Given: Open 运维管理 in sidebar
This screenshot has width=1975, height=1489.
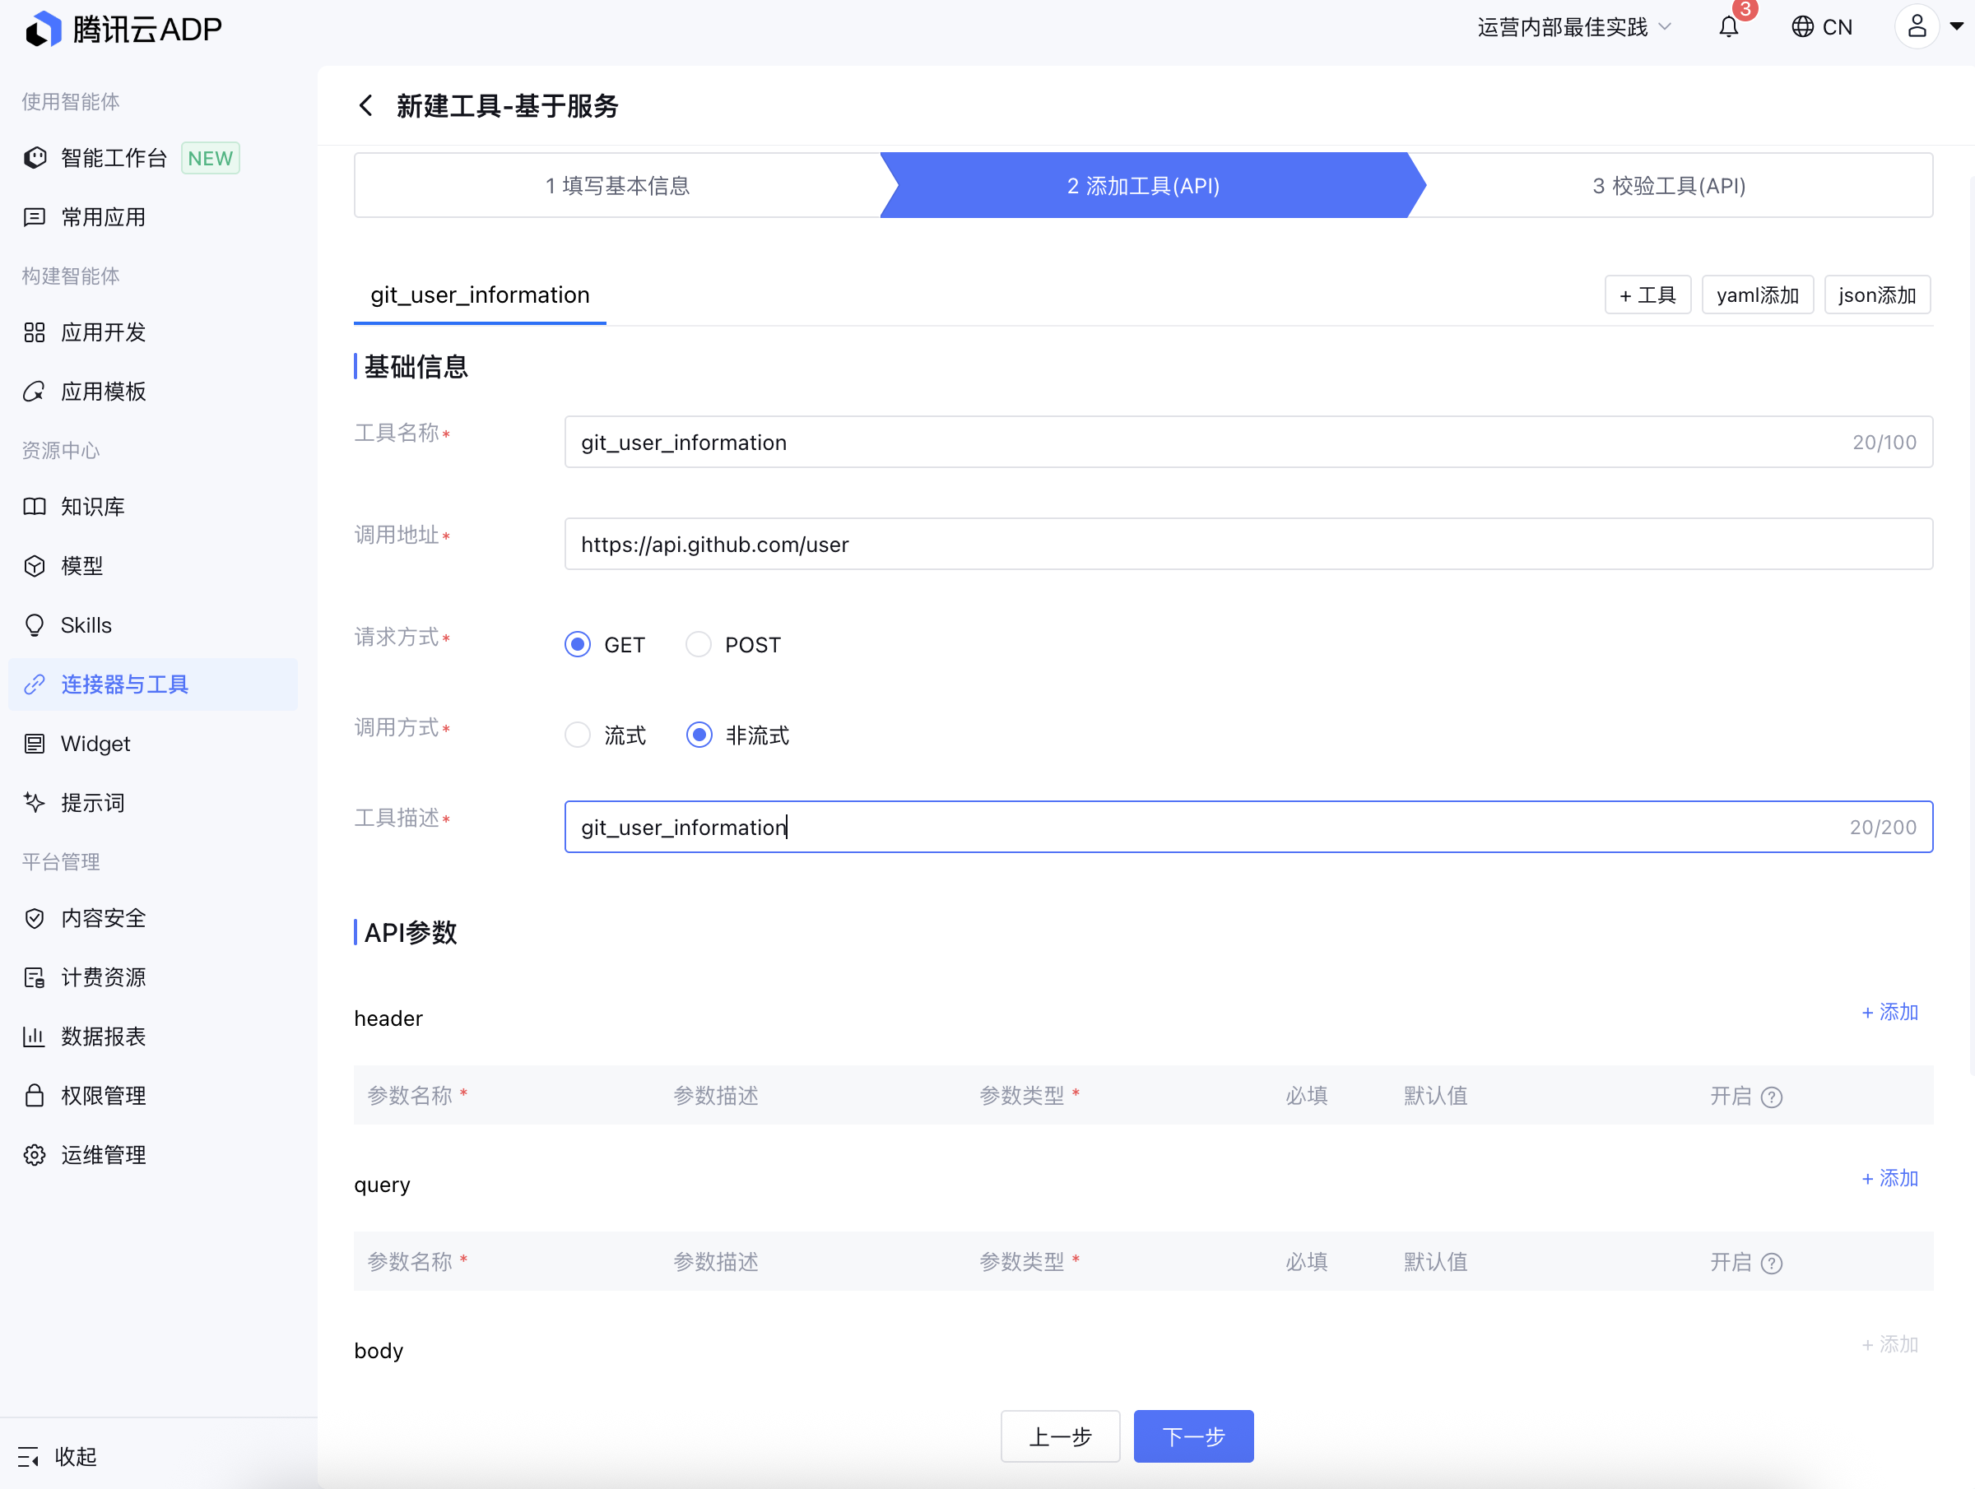Looking at the screenshot, I should point(104,1154).
